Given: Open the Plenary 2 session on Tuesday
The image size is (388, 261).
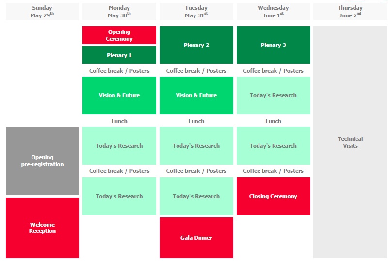Looking at the screenshot, I should [x=196, y=45].
